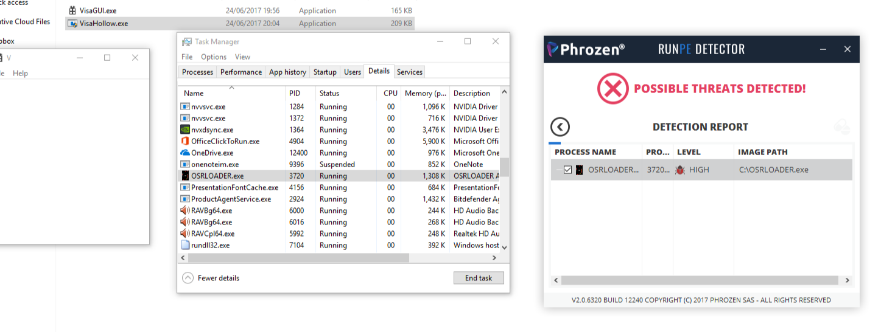Click the VisaGUI.exe date 24/06/2017 19:56
Viewport: 881px width, 332px height.
[x=253, y=10]
